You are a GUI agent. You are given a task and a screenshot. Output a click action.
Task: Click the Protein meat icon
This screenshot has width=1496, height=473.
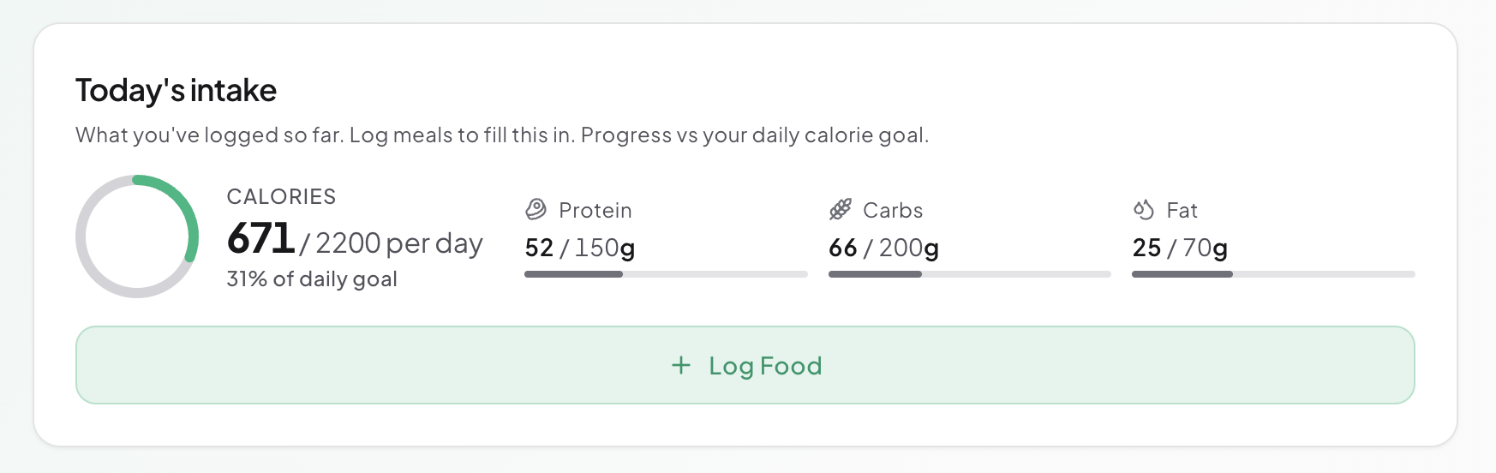tap(536, 210)
